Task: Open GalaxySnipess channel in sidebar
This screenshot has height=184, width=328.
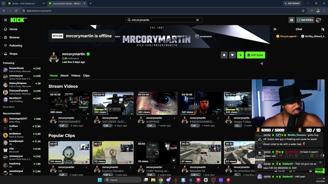Action: point(22,85)
